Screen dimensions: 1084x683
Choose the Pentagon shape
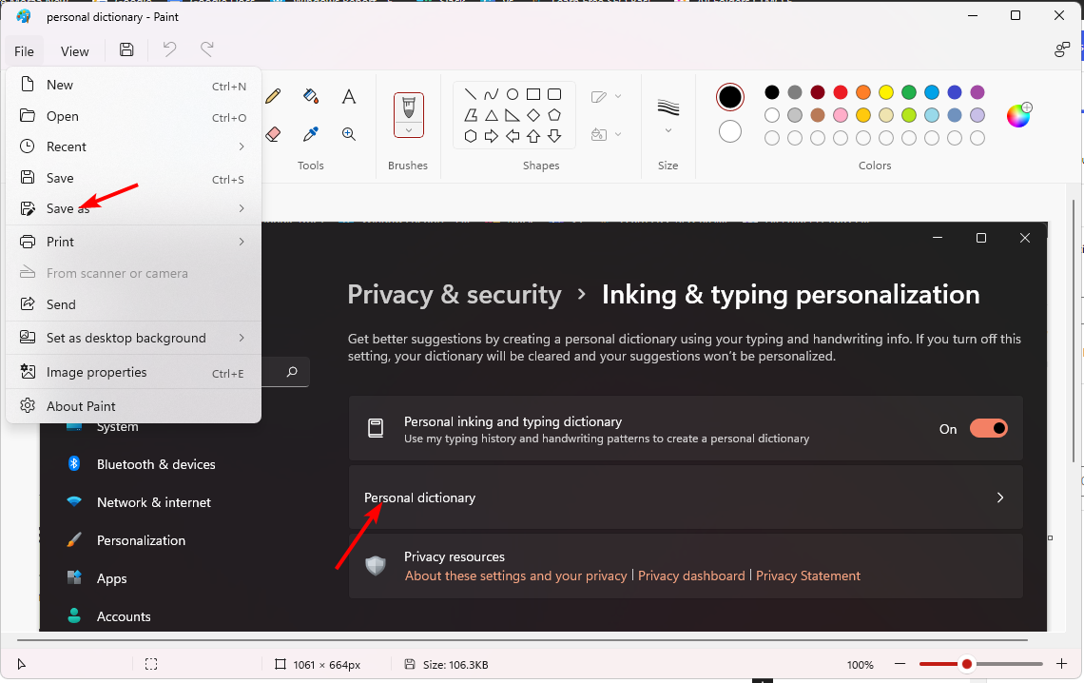point(554,115)
